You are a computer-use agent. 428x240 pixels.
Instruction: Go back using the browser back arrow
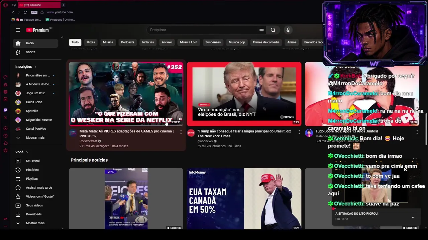(13, 12)
